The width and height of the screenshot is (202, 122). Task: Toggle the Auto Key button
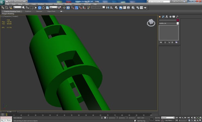point(157,118)
